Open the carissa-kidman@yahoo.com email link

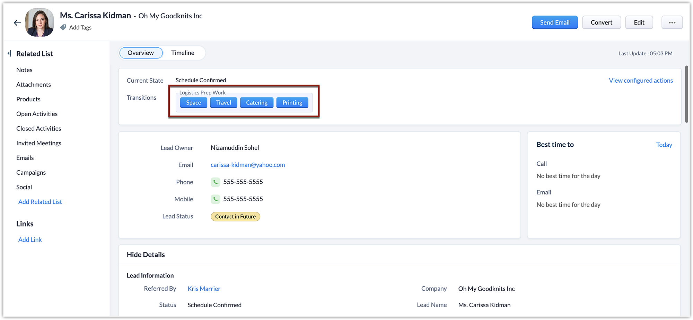click(x=248, y=165)
